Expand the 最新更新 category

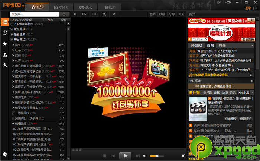point(12,34)
